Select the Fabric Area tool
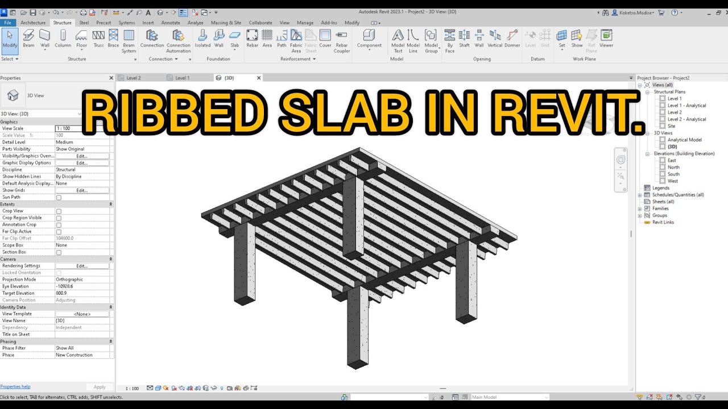Image resolution: width=728 pixels, height=409 pixels. click(296, 41)
